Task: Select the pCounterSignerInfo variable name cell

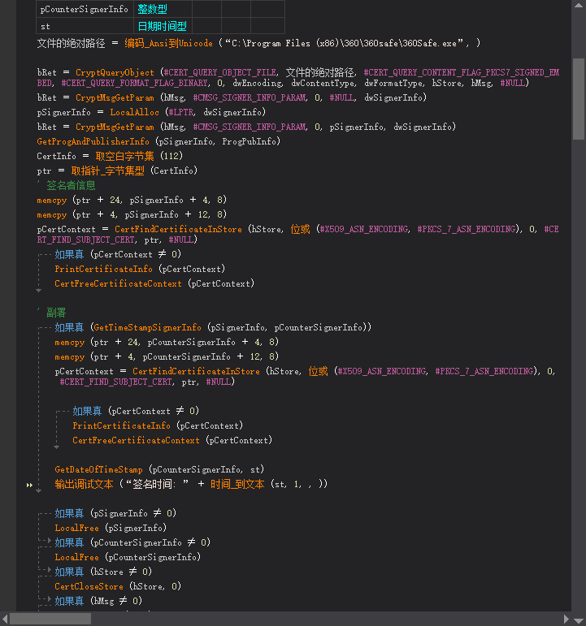Action: click(x=85, y=9)
